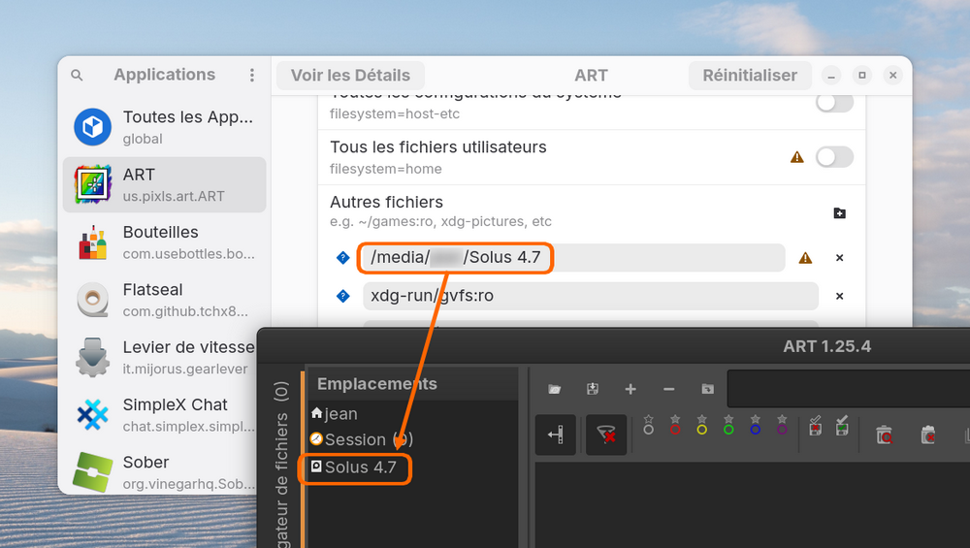The height and width of the screenshot is (548, 970).
Task: Toggle the filesystem=host-etc switch
Action: [x=834, y=103]
